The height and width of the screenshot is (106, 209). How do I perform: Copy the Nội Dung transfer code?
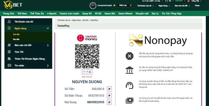(109, 102)
